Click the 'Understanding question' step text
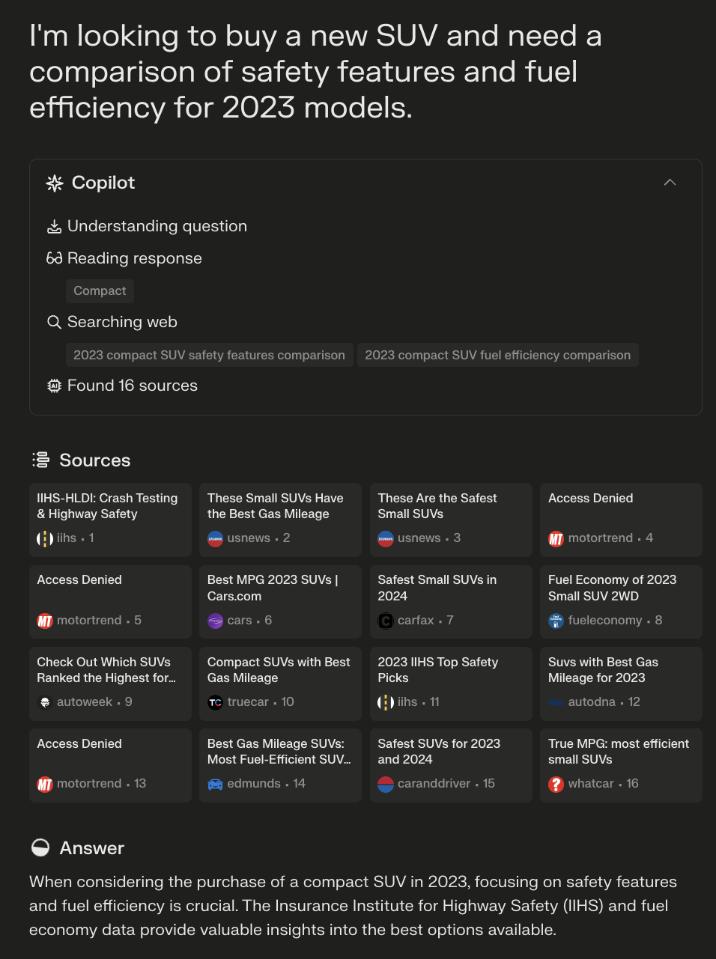Viewport: 716px width, 959px height. point(157,226)
